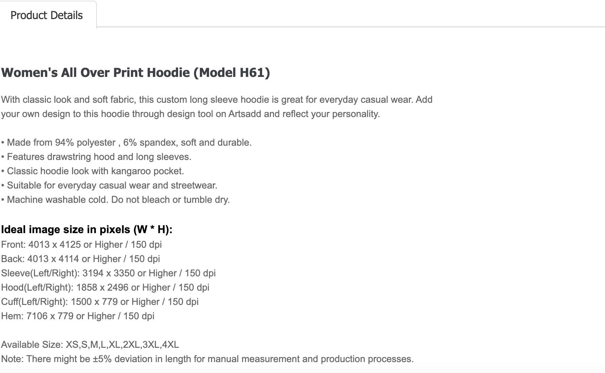Click the 'Ideal image size in pixels' heading
605x373 pixels.
(x=87, y=230)
